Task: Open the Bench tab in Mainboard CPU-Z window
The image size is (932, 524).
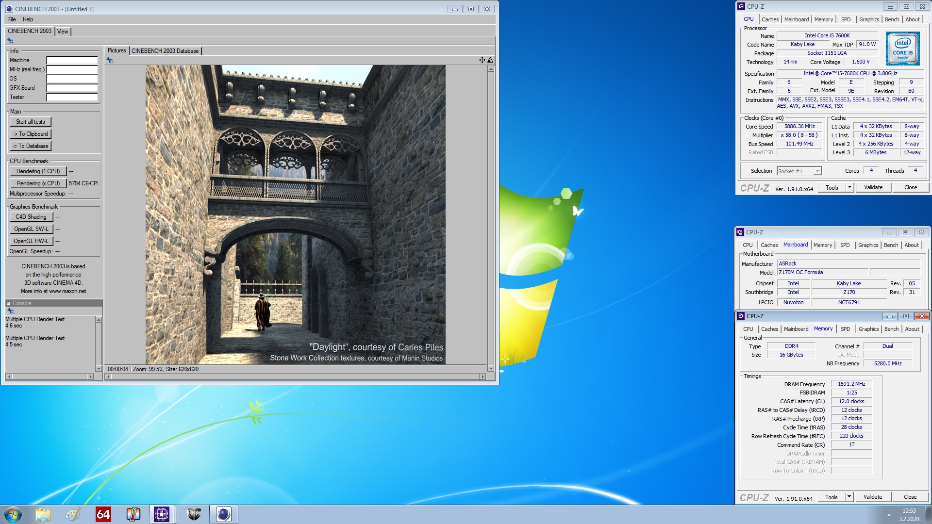Action: point(891,245)
